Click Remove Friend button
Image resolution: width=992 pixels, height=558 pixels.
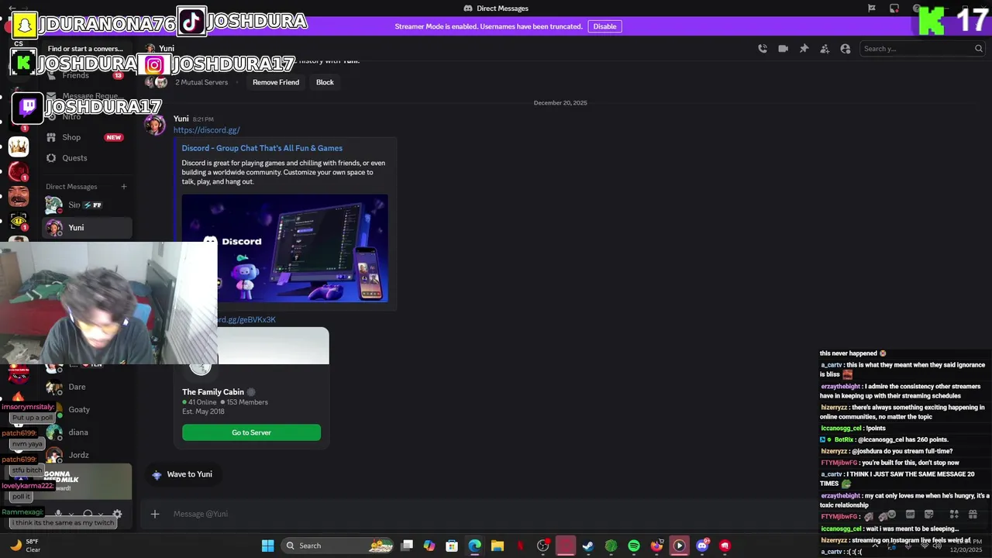tap(276, 82)
